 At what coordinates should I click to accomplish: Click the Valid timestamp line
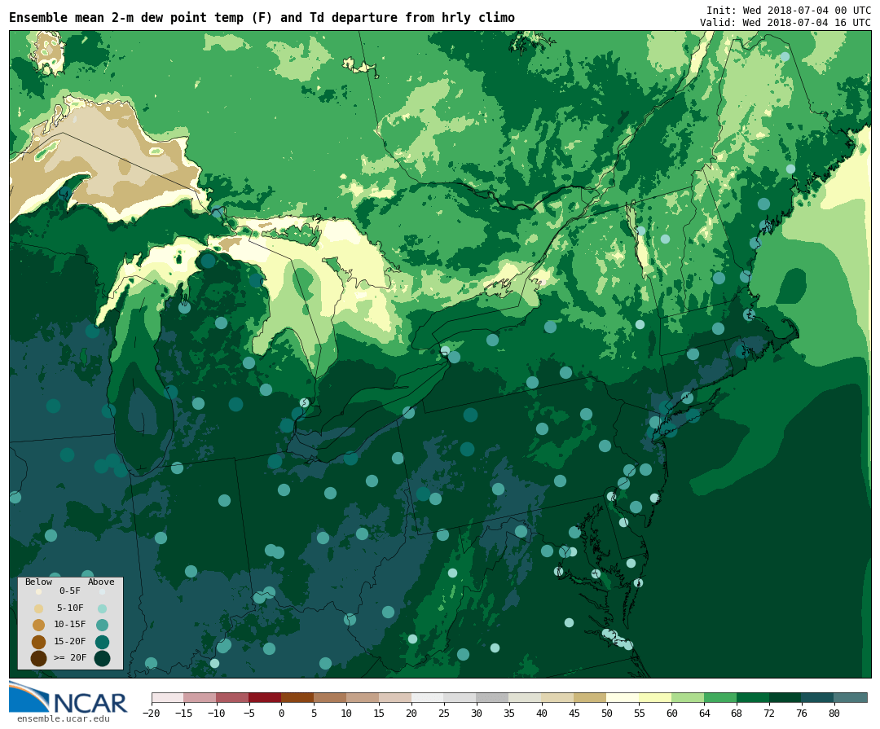785,23
